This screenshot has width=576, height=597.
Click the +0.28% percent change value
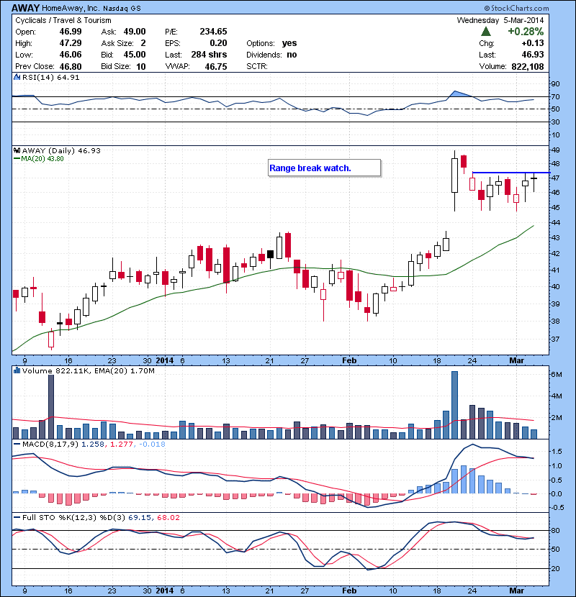(x=526, y=31)
